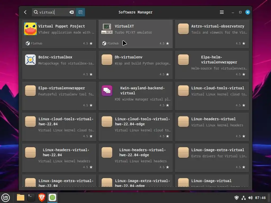This screenshot has height=203, width=271.
Task: Click the Linux-headers-virtual-hwe-22.04 package icon
Action: (x=30, y=153)
